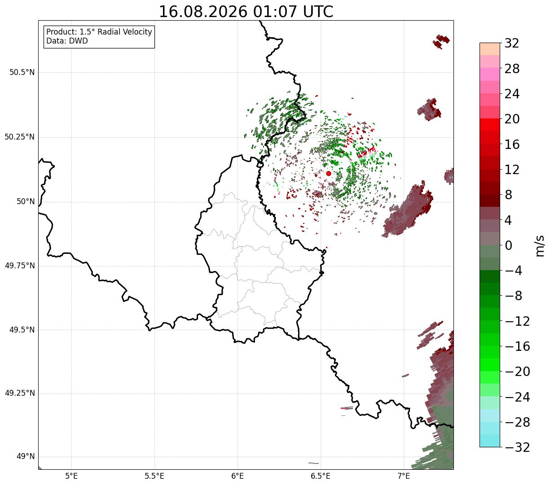550x485 pixels.
Task: Click the m/s colorbar unit label
Action: pyautogui.click(x=540, y=245)
